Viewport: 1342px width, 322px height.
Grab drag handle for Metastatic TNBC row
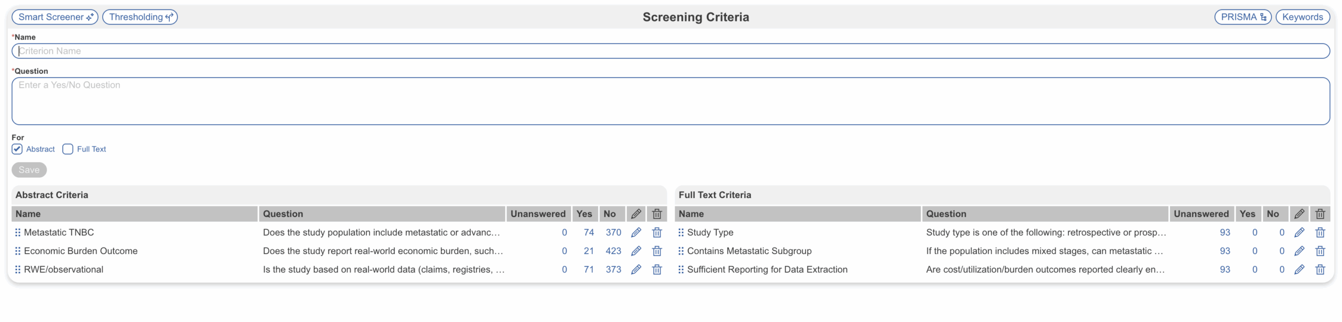(18, 233)
